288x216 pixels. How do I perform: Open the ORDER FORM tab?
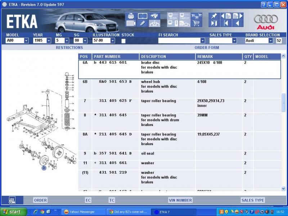(207, 48)
